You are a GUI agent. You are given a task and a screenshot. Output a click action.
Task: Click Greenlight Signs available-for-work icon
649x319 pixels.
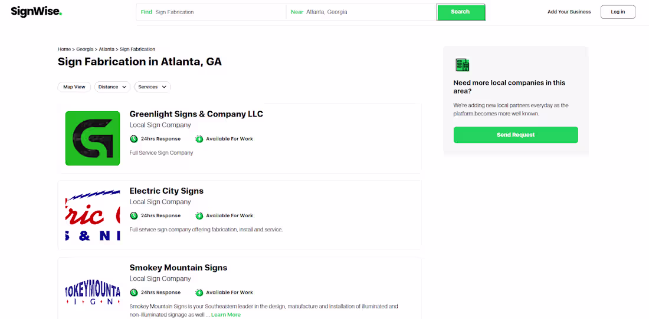pos(199,139)
